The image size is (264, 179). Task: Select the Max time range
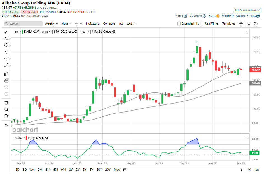pyautogui.click(x=117, y=170)
